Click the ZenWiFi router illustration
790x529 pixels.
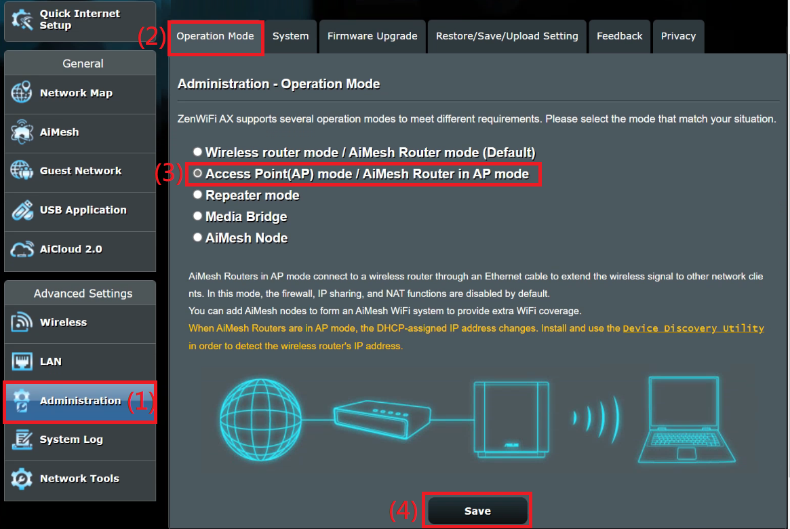click(511, 419)
